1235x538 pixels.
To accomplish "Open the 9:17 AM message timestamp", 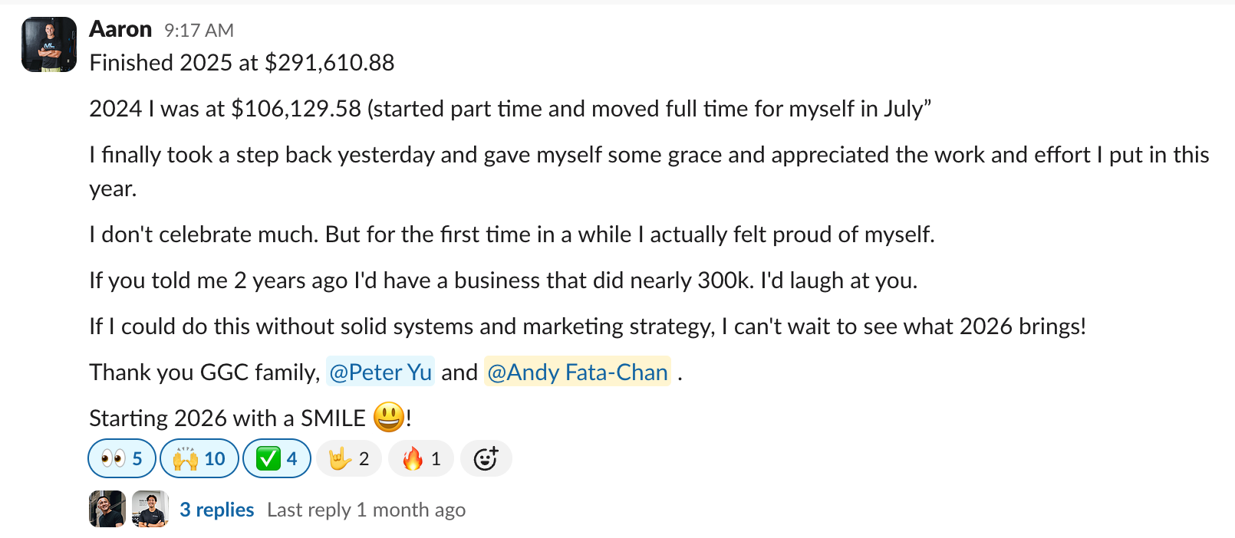I will [x=199, y=31].
